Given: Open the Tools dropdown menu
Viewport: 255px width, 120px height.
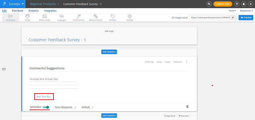Looking at the screenshot, I should point(232,11).
